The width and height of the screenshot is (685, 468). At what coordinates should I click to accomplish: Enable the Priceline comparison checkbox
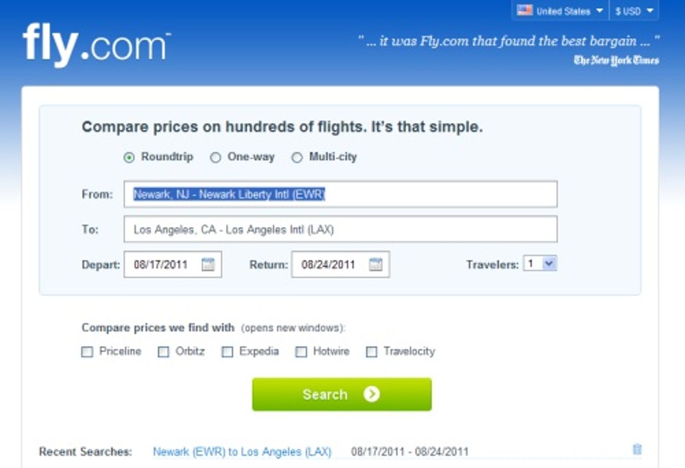click(x=87, y=352)
